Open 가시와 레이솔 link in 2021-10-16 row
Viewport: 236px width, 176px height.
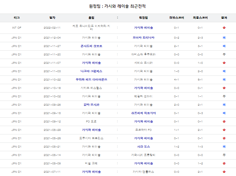(143, 88)
